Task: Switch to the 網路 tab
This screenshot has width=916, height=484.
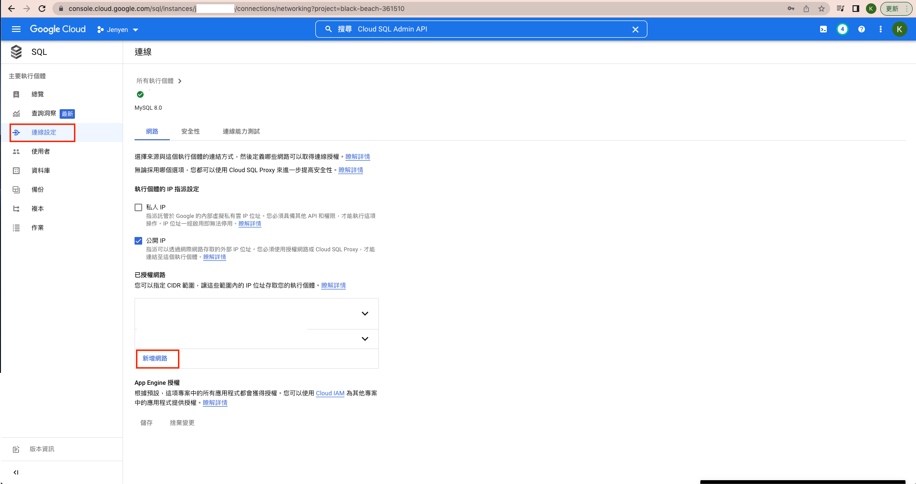Action: pos(152,132)
